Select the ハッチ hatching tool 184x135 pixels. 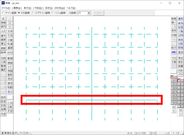(3, 31)
